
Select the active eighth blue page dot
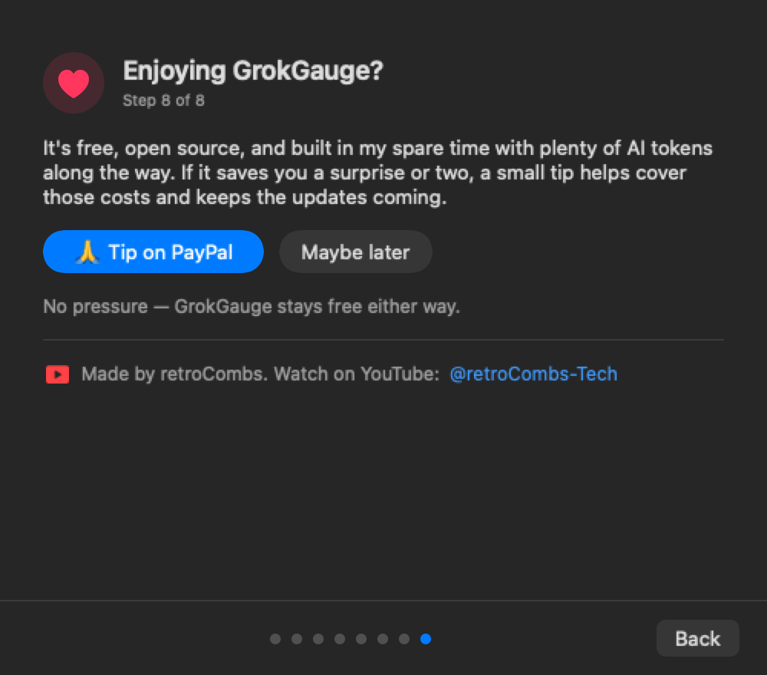coord(426,639)
